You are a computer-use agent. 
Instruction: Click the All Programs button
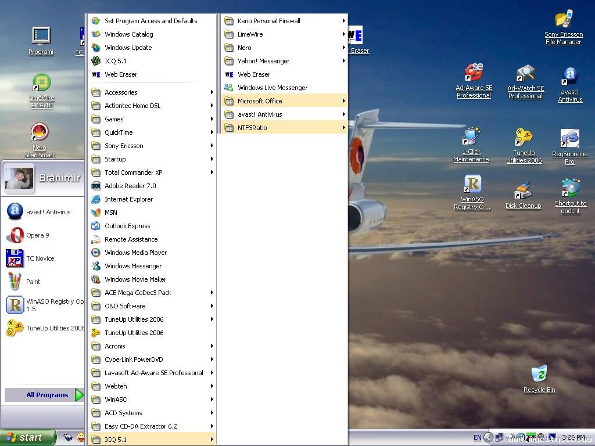(46, 395)
